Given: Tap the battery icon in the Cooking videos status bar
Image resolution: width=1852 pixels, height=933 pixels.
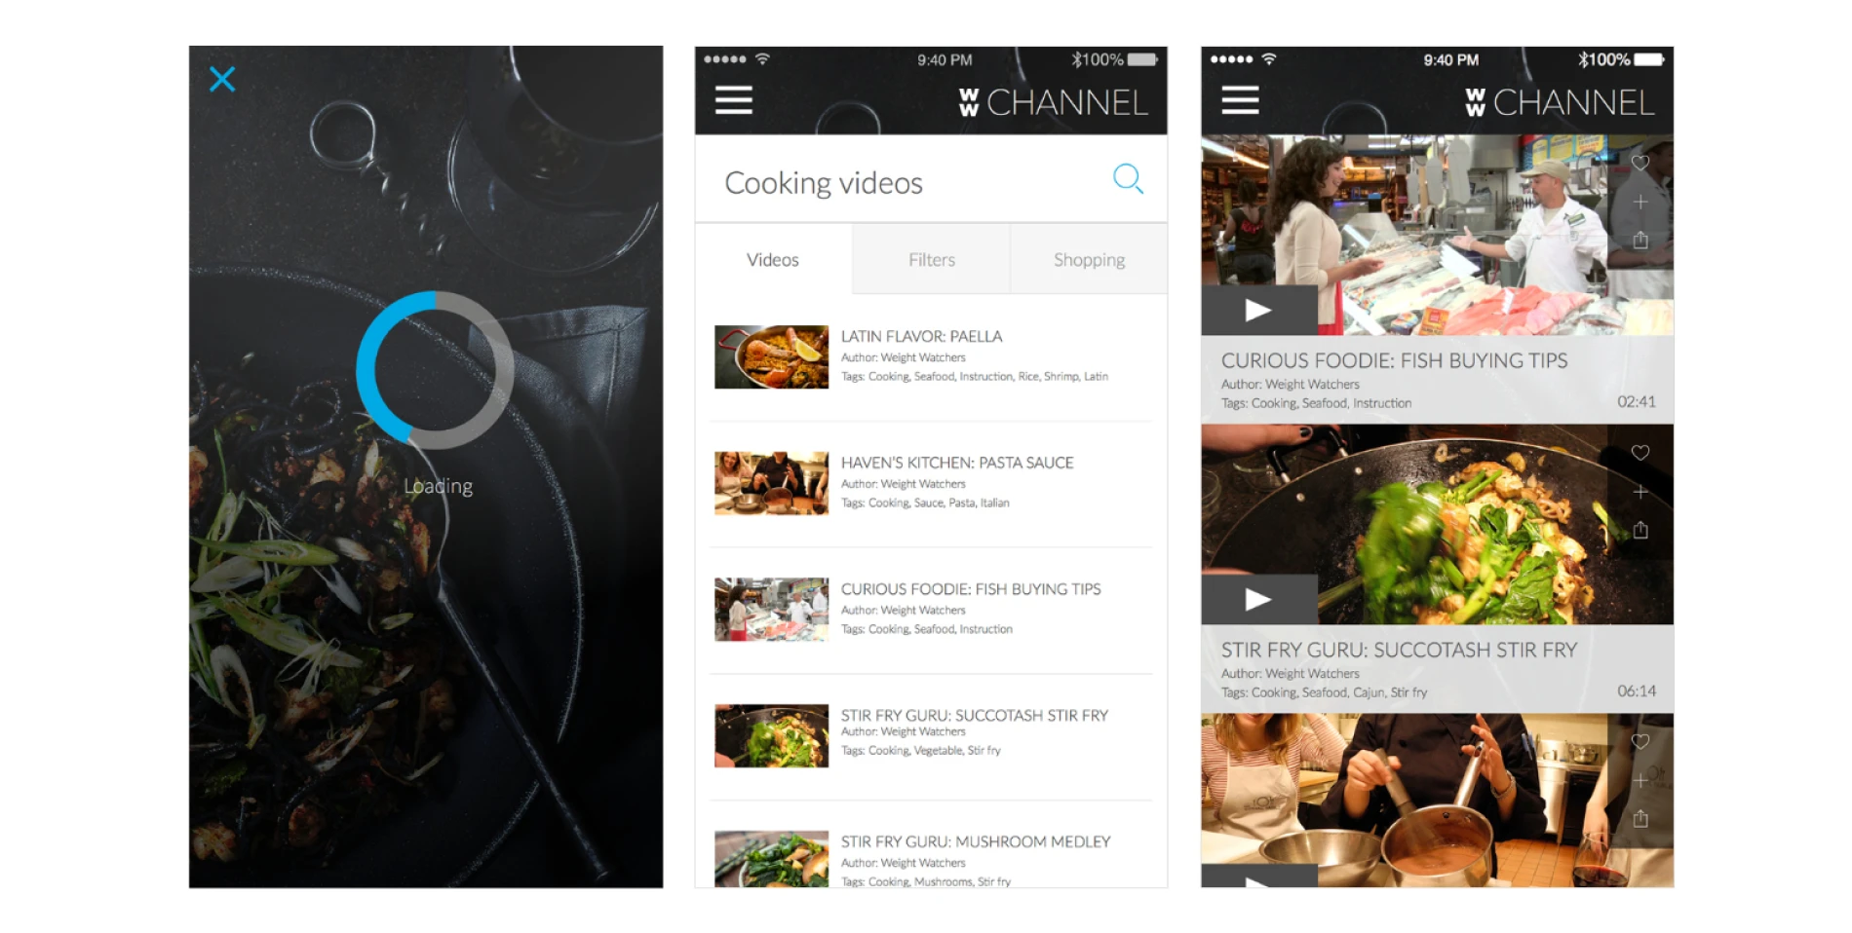Looking at the screenshot, I should (x=1142, y=59).
